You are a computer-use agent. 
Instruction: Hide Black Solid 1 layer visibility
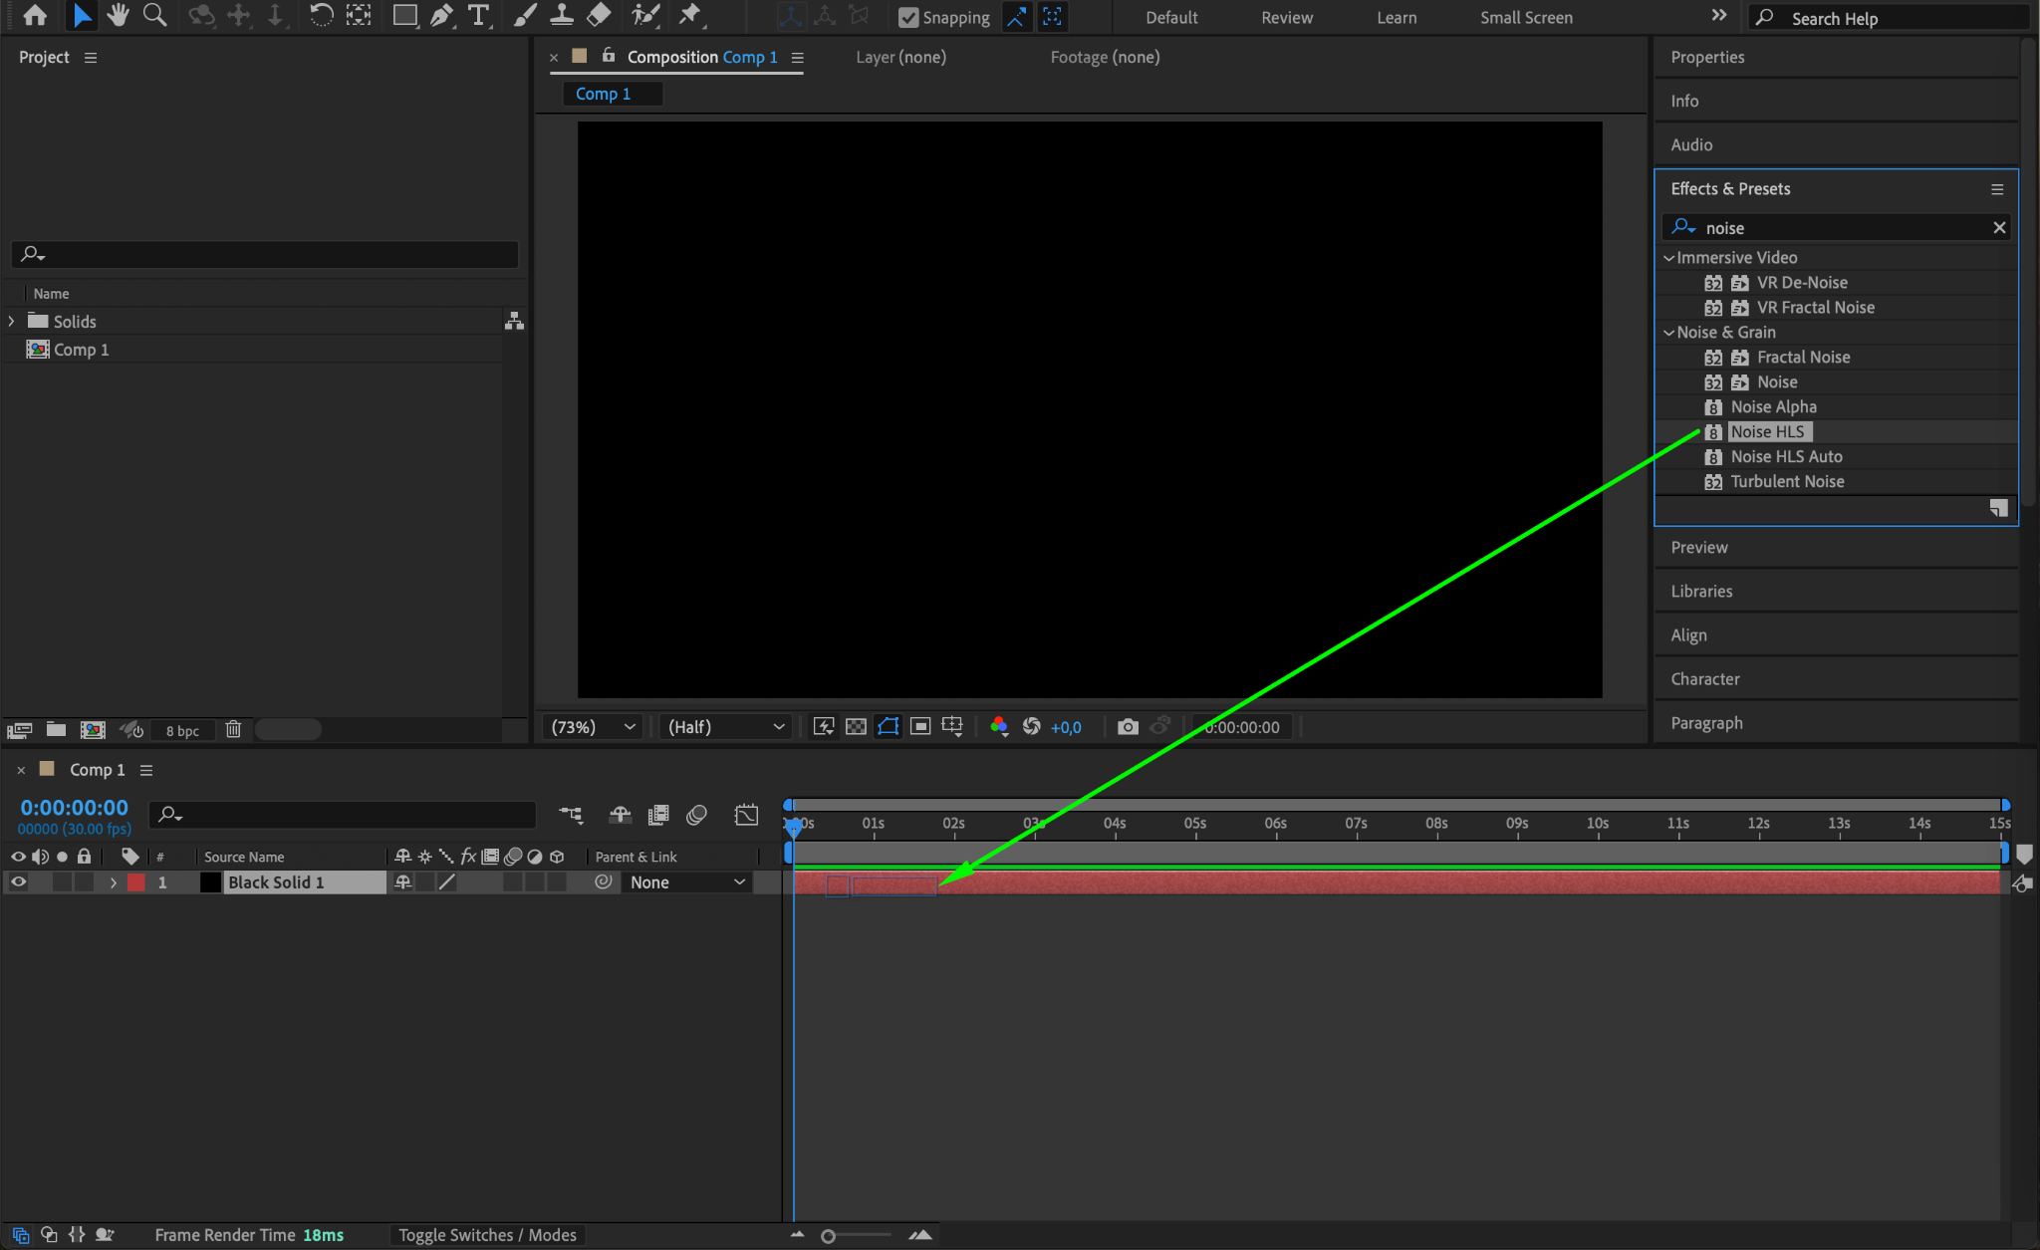[x=18, y=882]
